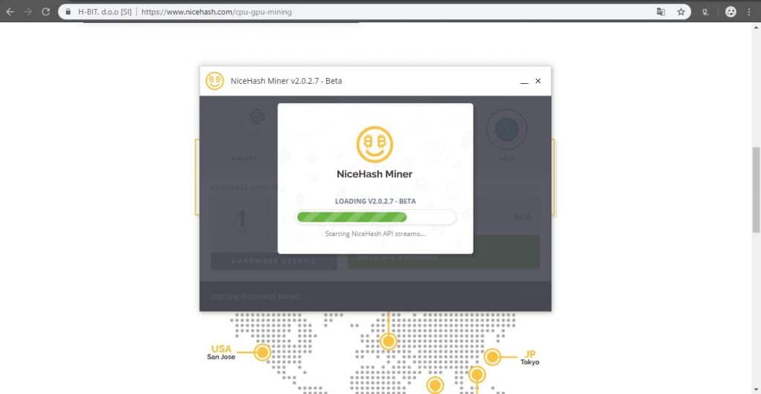This screenshot has width=761, height=394.
Task: Bookmark this page with the star
Action: tap(681, 12)
